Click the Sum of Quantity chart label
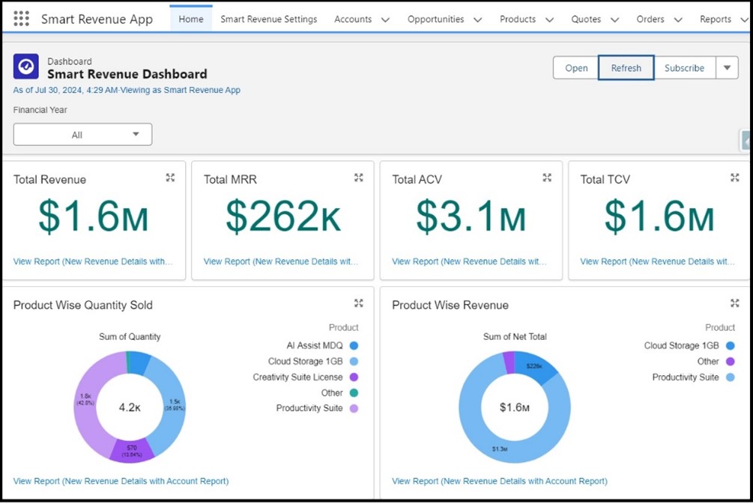Screen dimensions: 753x504 130,336
